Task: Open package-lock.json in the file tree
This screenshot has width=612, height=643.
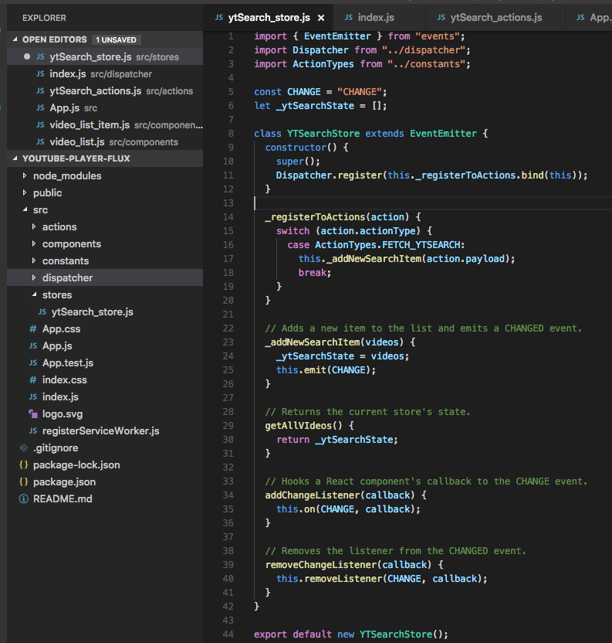Action: [105, 464]
